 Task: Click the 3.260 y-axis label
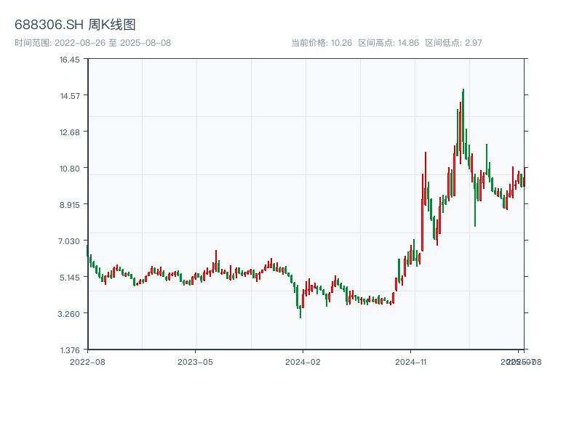(x=69, y=314)
